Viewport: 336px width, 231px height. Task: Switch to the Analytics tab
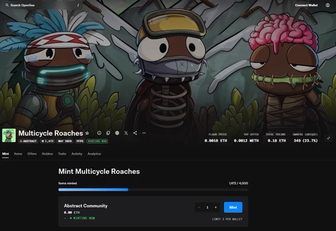pyautogui.click(x=94, y=154)
